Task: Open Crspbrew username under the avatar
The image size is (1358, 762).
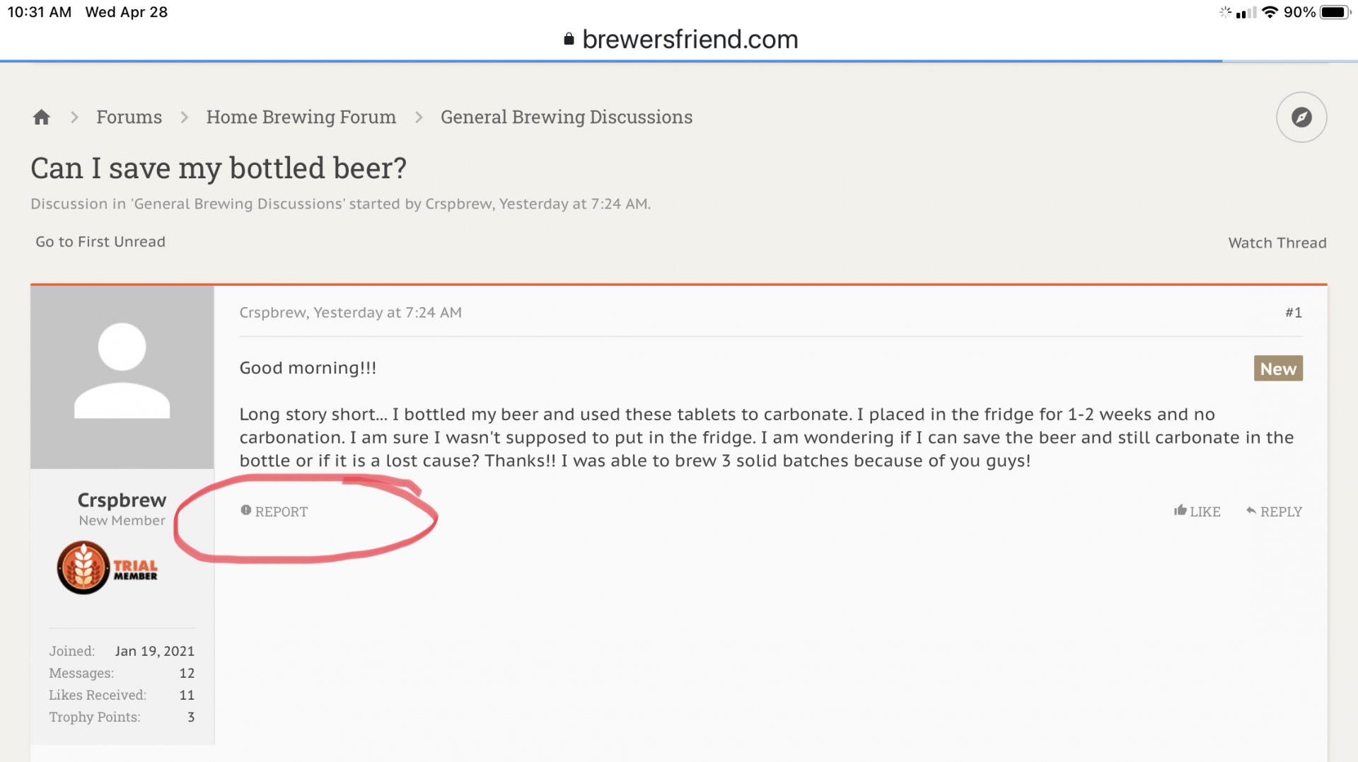Action: 122,500
